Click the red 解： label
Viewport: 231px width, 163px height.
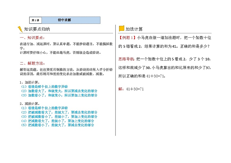point(121,89)
